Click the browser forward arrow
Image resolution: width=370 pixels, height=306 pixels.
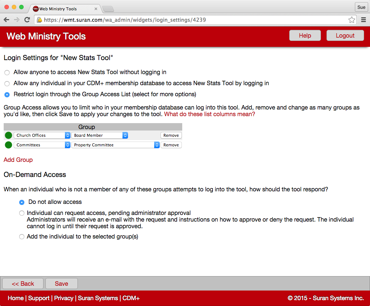pyautogui.click(x=17, y=20)
